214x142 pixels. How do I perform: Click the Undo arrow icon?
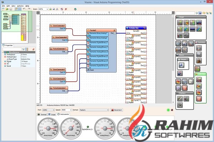[x=24, y=9]
